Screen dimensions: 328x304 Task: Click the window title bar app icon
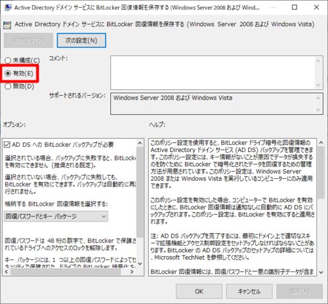(8, 7)
